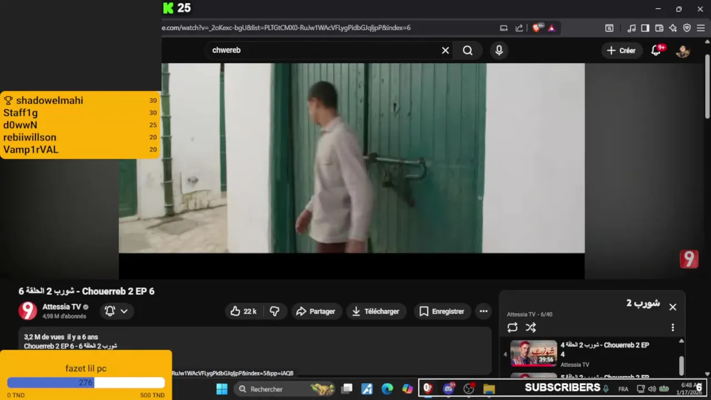Open YouTube notifications bell with 9+ badge
This screenshot has width=711, height=400.
(x=656, y=50)
